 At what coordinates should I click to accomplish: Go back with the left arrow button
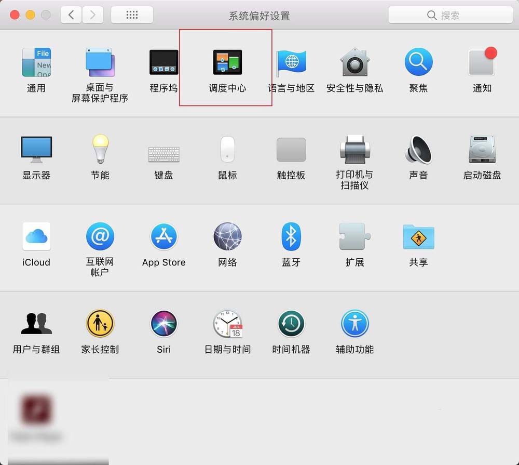tap(71, 15)
